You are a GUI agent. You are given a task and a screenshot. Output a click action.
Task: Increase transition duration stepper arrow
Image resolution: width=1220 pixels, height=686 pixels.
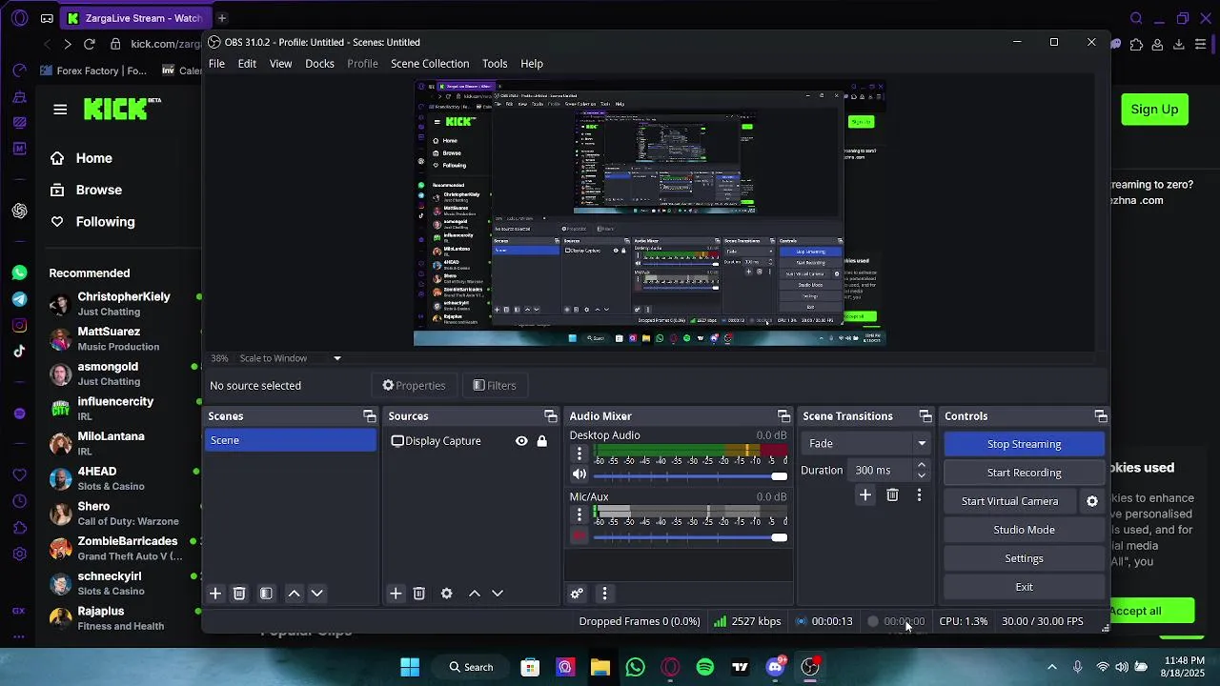tap(922, 465)
